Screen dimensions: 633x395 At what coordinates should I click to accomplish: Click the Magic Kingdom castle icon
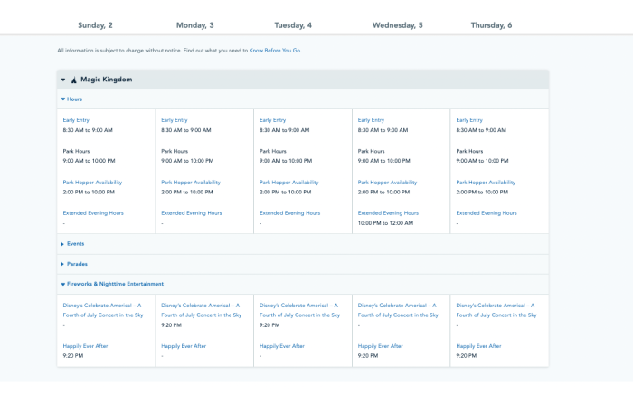click(x=74, y=80)
